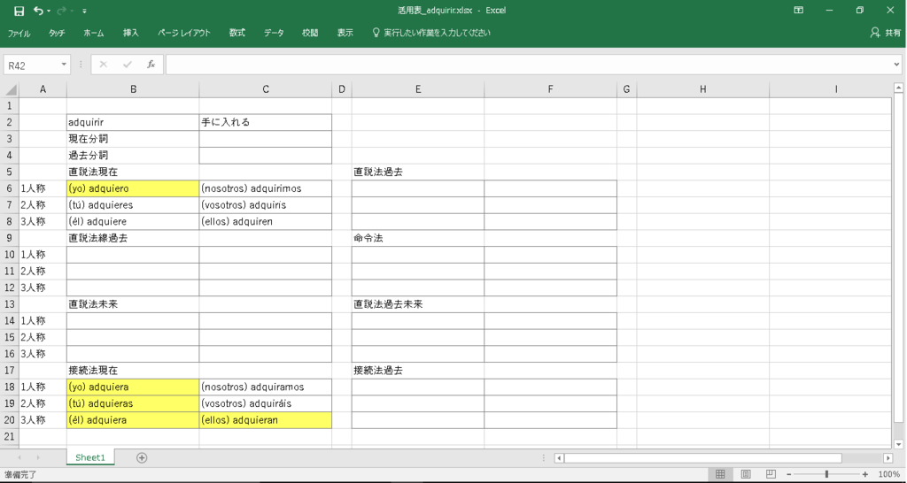The image size is (907, 483).
Task: Select column B header
Action: [x=133, y=89]
